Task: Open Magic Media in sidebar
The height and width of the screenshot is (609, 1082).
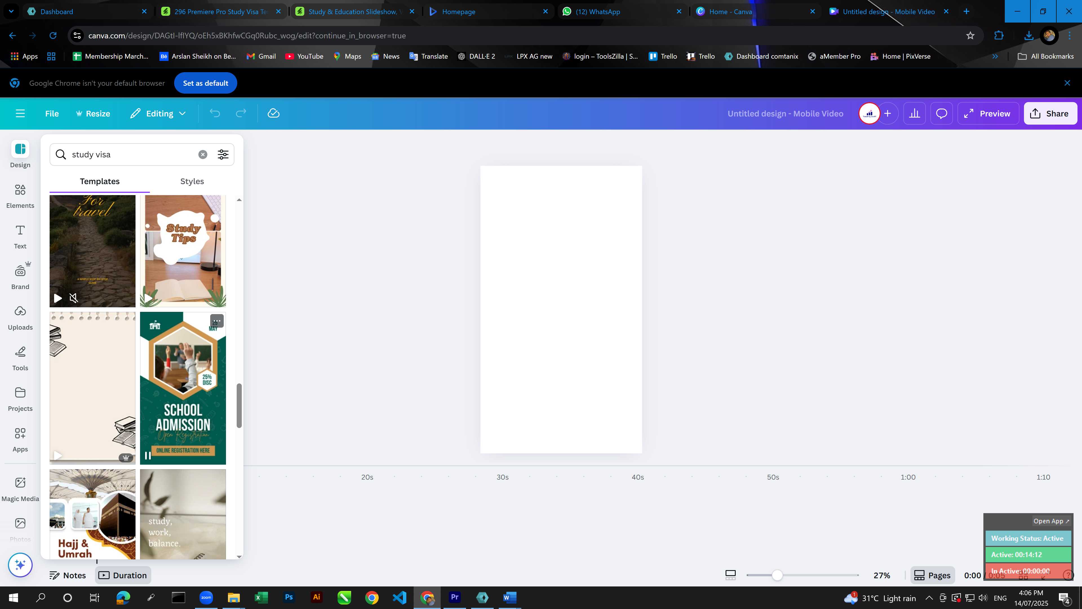Action: [x=20, y=489]
